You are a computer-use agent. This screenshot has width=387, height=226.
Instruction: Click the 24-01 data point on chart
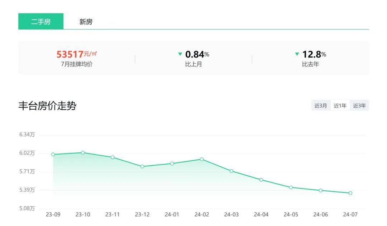pos(172,164)
